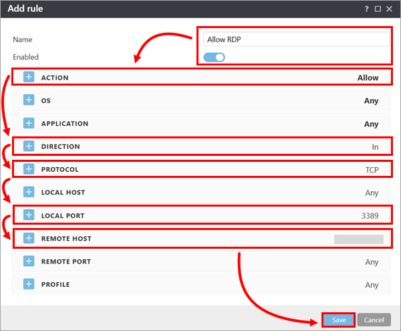Maximize the Add rule dialog
This screenshot has height=331, width=401.
[x=378, y=9]
